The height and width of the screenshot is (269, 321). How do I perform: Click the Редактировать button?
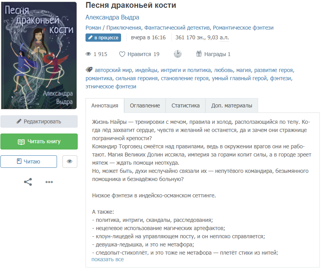[x=39, y=121]
